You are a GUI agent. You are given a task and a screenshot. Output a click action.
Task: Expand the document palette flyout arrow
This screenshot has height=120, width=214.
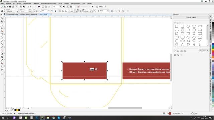[5, 110]
